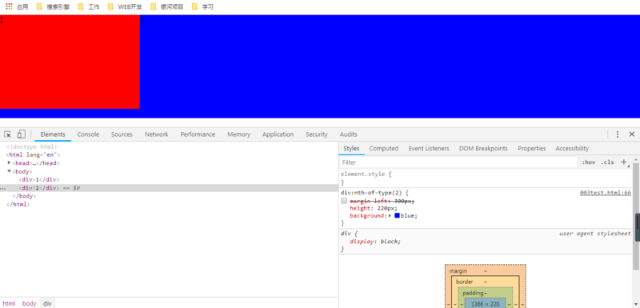Toggle the .cls classes button

[607, 162]
